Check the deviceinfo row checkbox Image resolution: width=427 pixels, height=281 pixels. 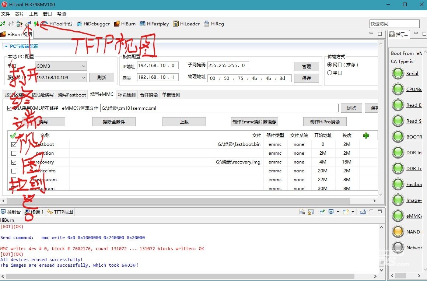coord(14,171)
